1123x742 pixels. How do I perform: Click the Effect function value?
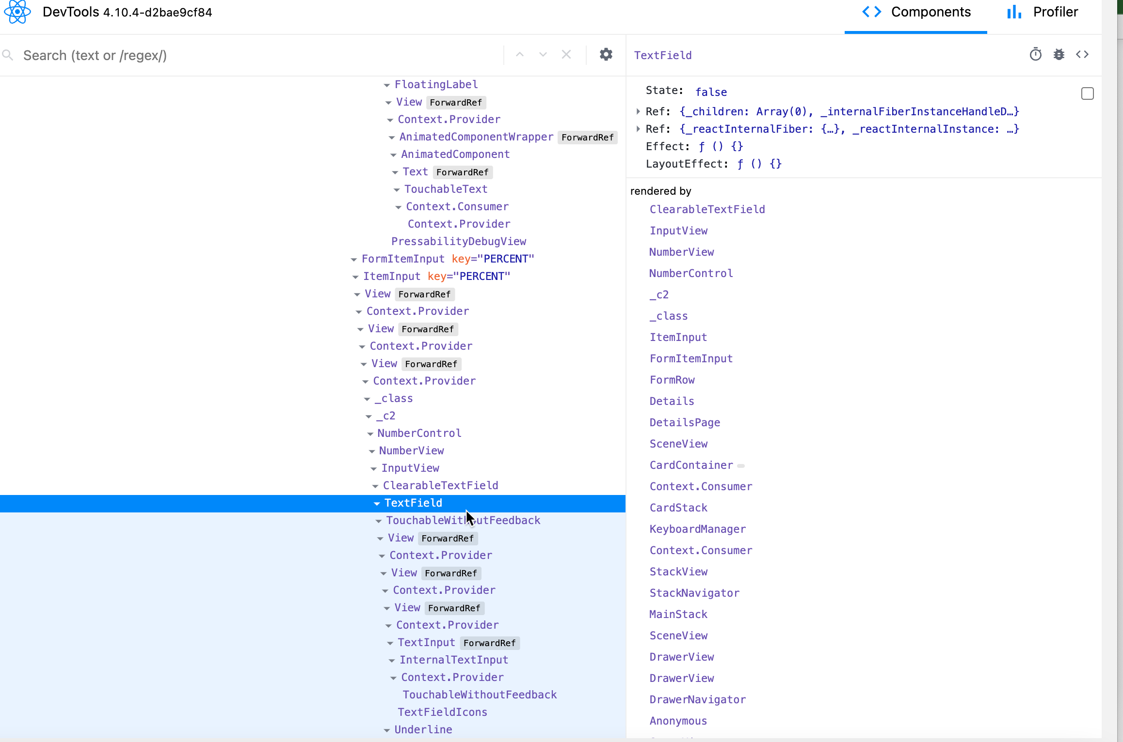tap(721, 146)
